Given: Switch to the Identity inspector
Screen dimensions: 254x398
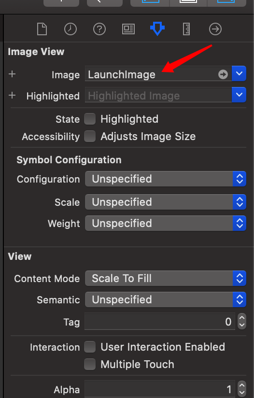Looking at the screenshot, I should pos(128,29).
